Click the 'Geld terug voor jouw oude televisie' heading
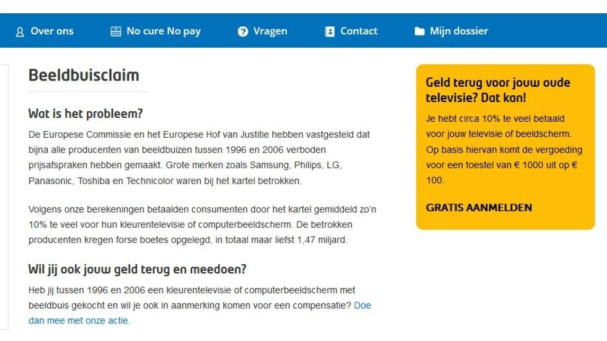Screen dimensions: 607x341 click(x=498, y=90)
